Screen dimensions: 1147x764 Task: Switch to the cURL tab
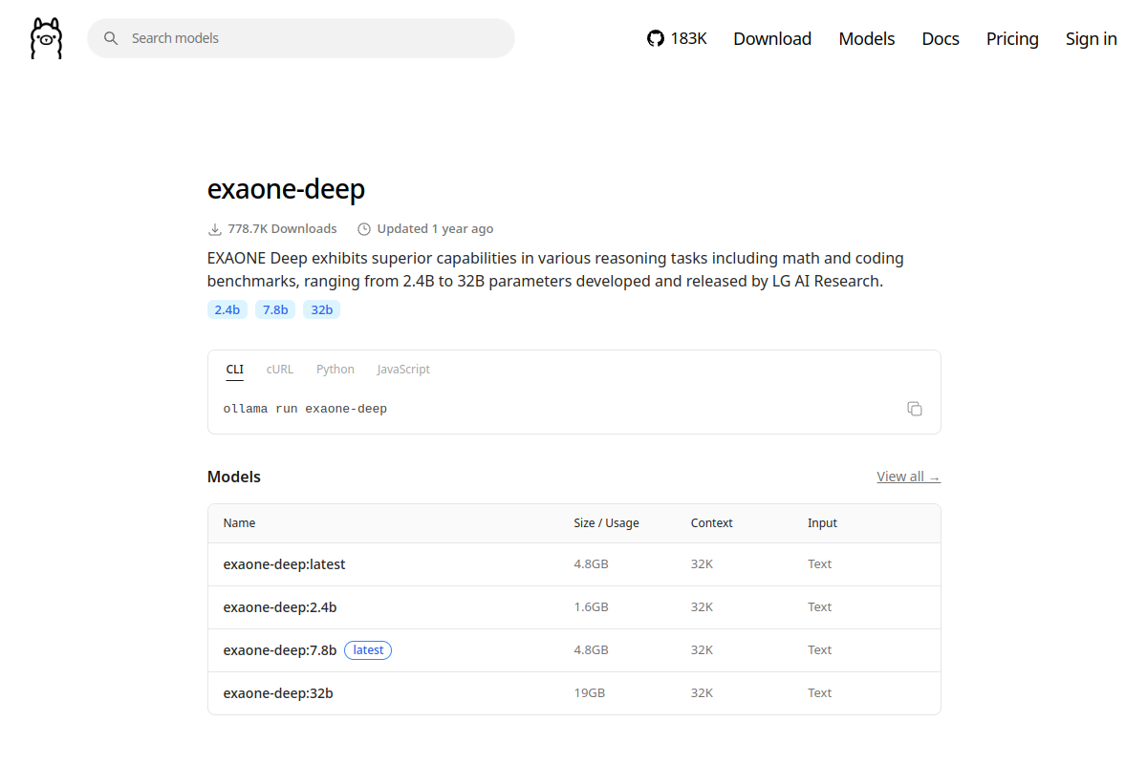[280, 370]
